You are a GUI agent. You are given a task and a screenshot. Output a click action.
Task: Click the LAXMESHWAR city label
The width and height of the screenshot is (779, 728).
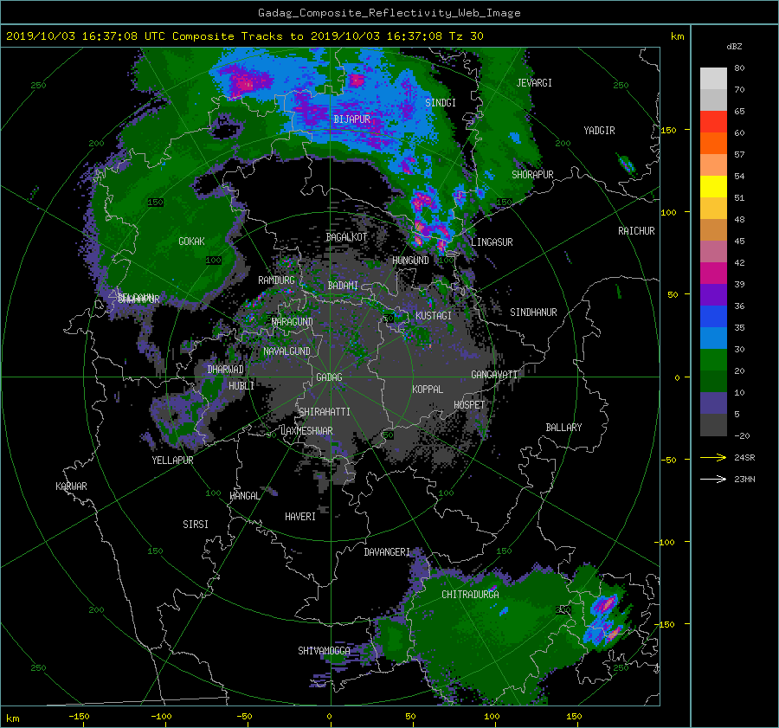click(x=307, y=431)
